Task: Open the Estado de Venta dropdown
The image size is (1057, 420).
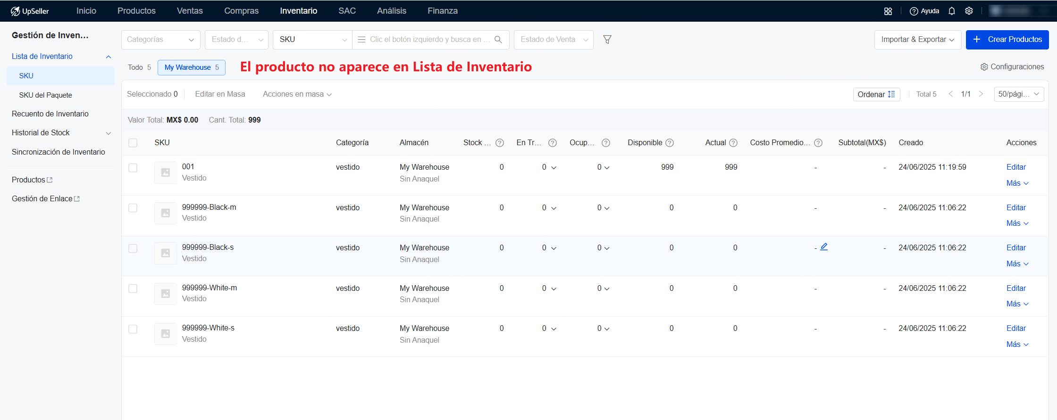Action: coord(554,40)
